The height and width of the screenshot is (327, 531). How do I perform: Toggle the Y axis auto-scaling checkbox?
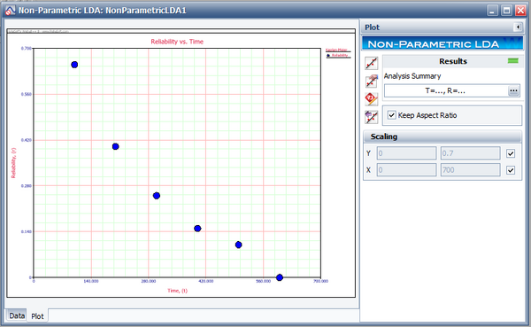tap(511, 153)
